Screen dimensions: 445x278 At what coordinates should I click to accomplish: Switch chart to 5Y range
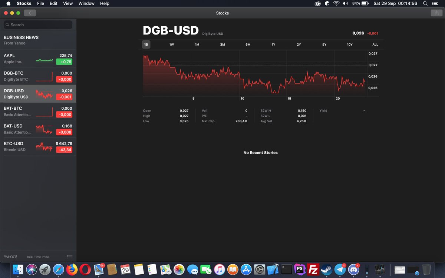click(324, 44)
